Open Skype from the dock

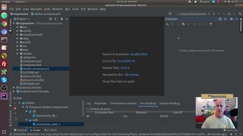coord(4,80)
